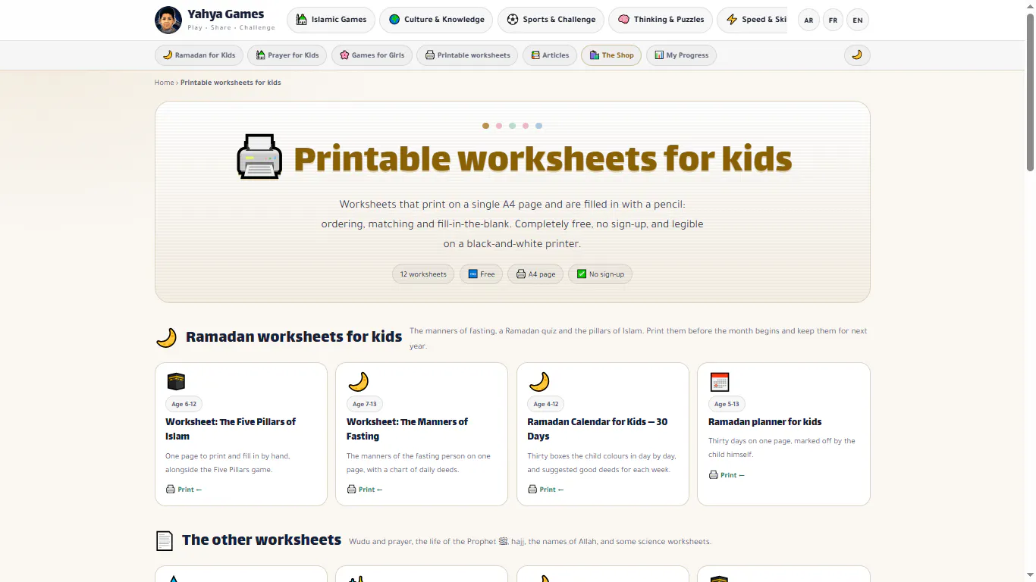The width and height of the screenshot is (1036, 582).
Task: Click the Age 4-12 badge
Action: click(x=545, y=404)
